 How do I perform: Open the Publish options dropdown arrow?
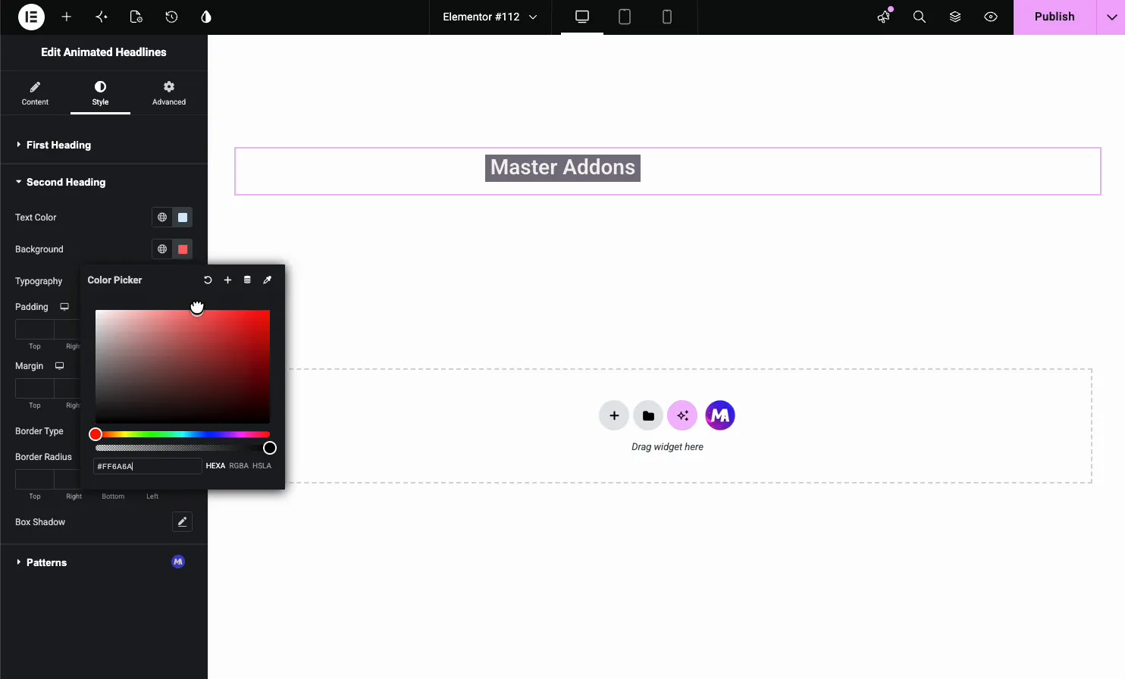coord(1111,17)
